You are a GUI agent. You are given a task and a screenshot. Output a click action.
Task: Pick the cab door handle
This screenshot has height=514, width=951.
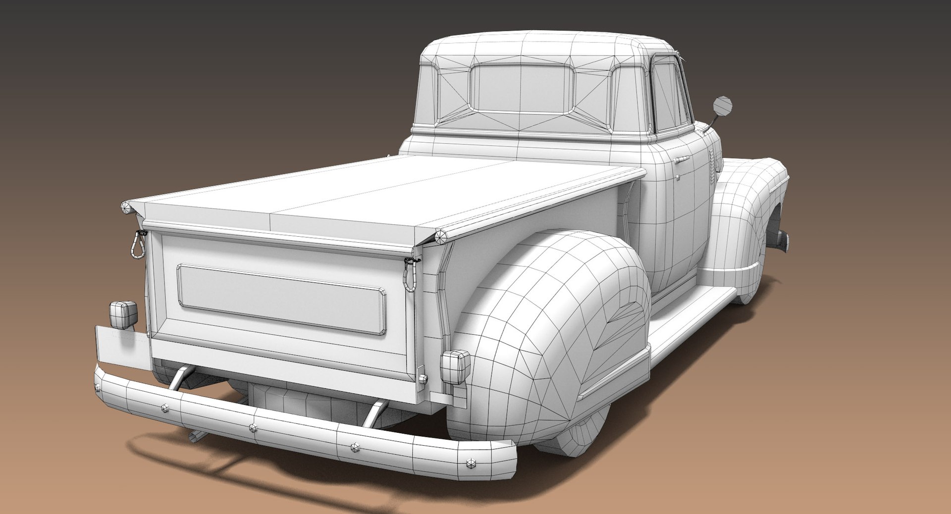[x=682, y=159]
